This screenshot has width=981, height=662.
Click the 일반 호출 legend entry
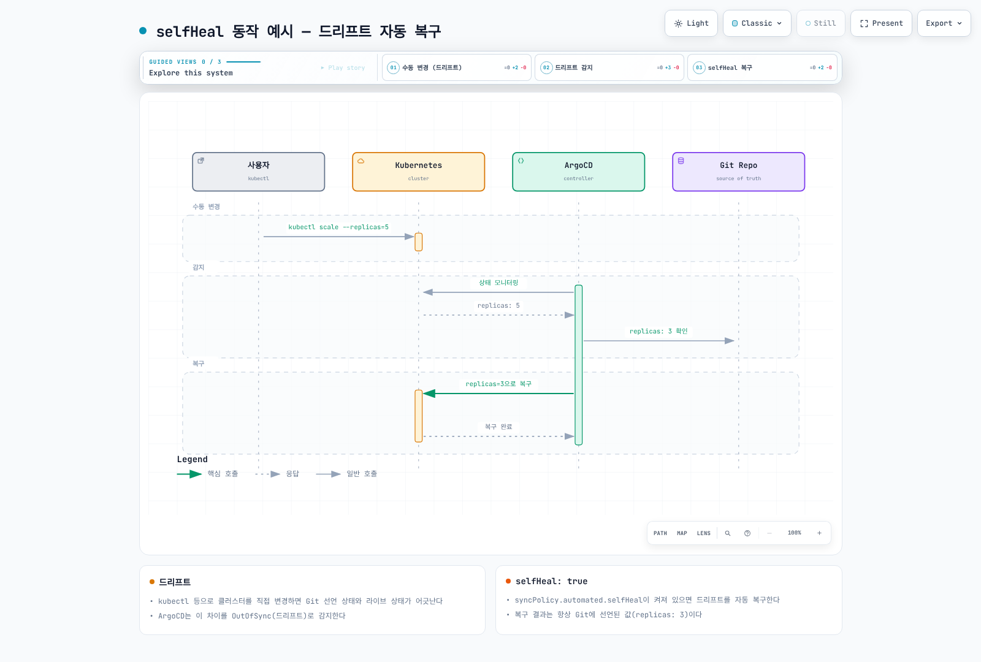[x=346, y=474]
